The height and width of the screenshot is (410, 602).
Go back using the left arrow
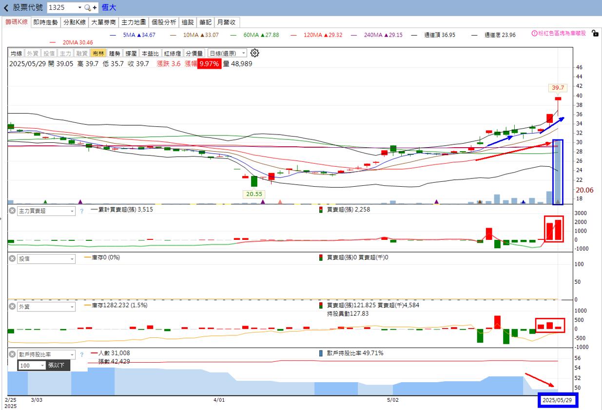pos(6,8)
